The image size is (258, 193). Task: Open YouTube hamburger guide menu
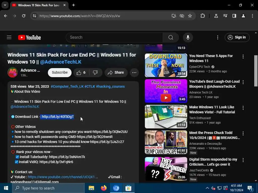[x=9, y=37]
